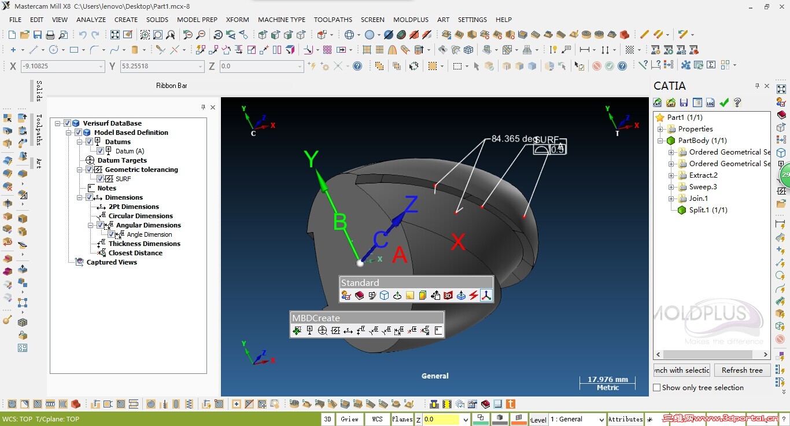The image size is (790, 426).
Task: Expand the Extract.2 node
Action: [x=671, y=175]
